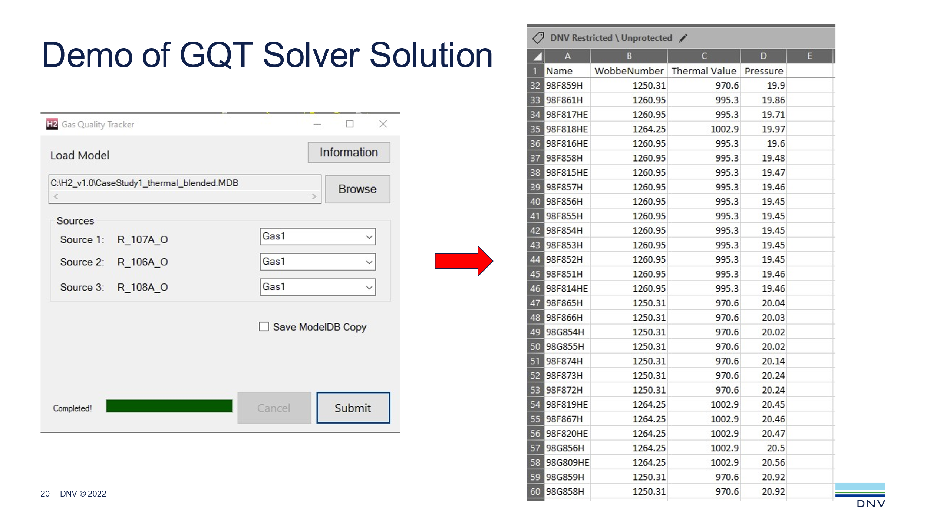Click cell 98F816HE
The height and width of the screenshot is (521, 927).
pyautogui.click(x=567, y=143)
